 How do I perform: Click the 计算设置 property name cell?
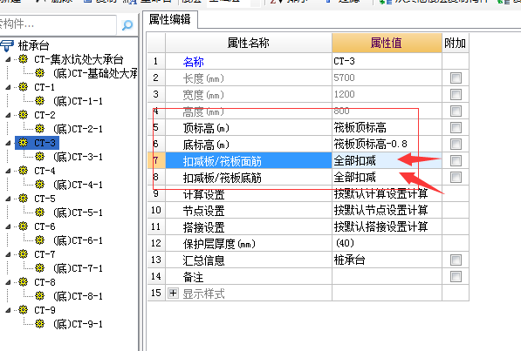click(x=249, y=194)
